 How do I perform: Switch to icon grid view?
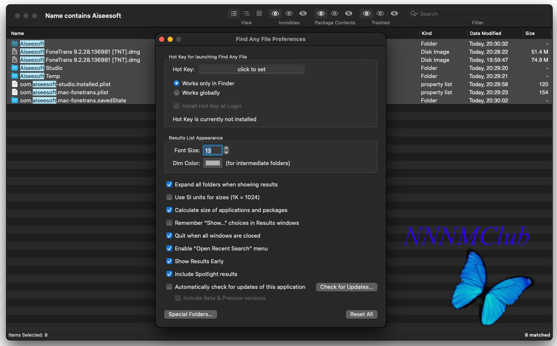point(259,14)
